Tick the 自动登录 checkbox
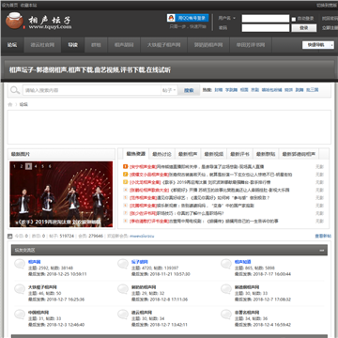338x338 pixels. click(x=294, y=19)
